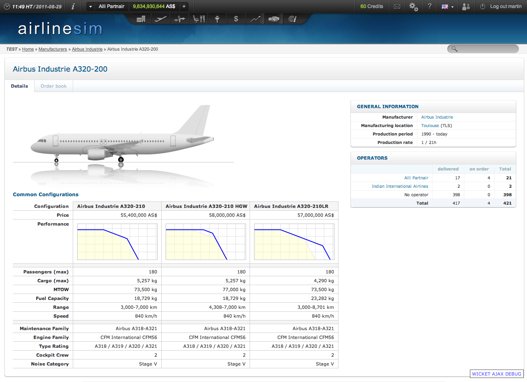
Task: Open the seat and cutlery service icon
Action: pyautogui.click(x=199, y=19)
